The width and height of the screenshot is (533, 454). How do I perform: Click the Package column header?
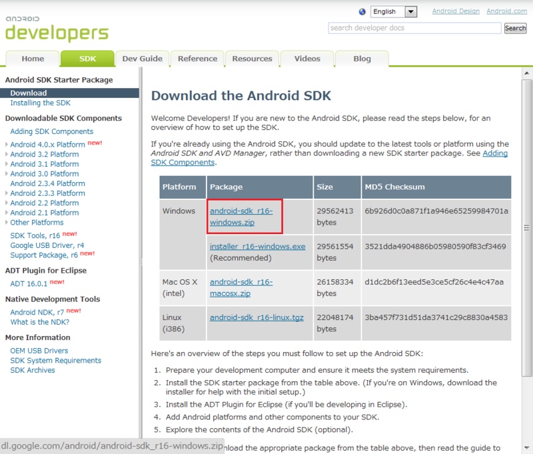tap(260, 187)
